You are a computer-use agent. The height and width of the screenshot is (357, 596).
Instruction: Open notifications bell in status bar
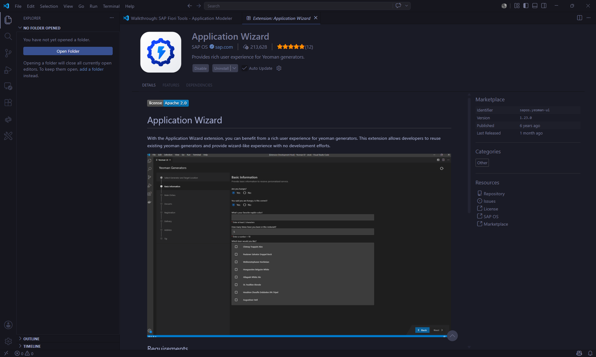pos(590,353)
